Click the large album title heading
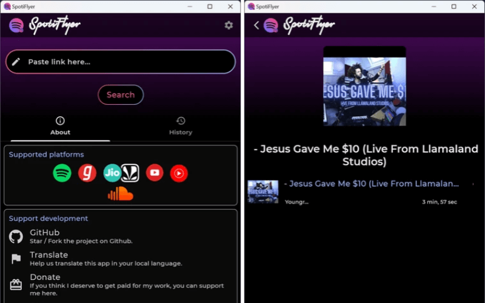The height and width of the screenshot is (303, 485). pyautogui.click(x=365, y=155)
